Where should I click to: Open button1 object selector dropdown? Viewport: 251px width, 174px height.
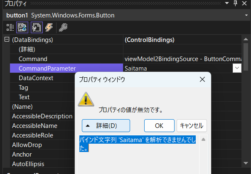(x=246, y=15)
